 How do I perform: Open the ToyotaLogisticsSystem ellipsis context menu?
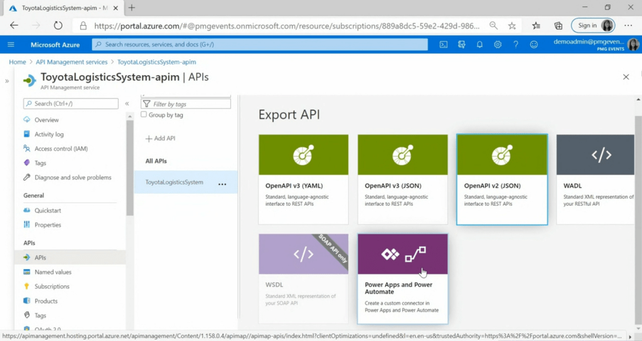click(222, 184)
